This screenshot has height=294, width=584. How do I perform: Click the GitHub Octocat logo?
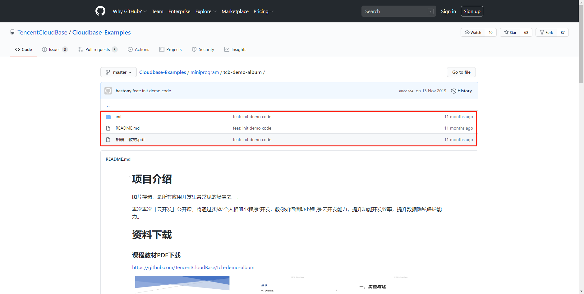tap(100, 11)
